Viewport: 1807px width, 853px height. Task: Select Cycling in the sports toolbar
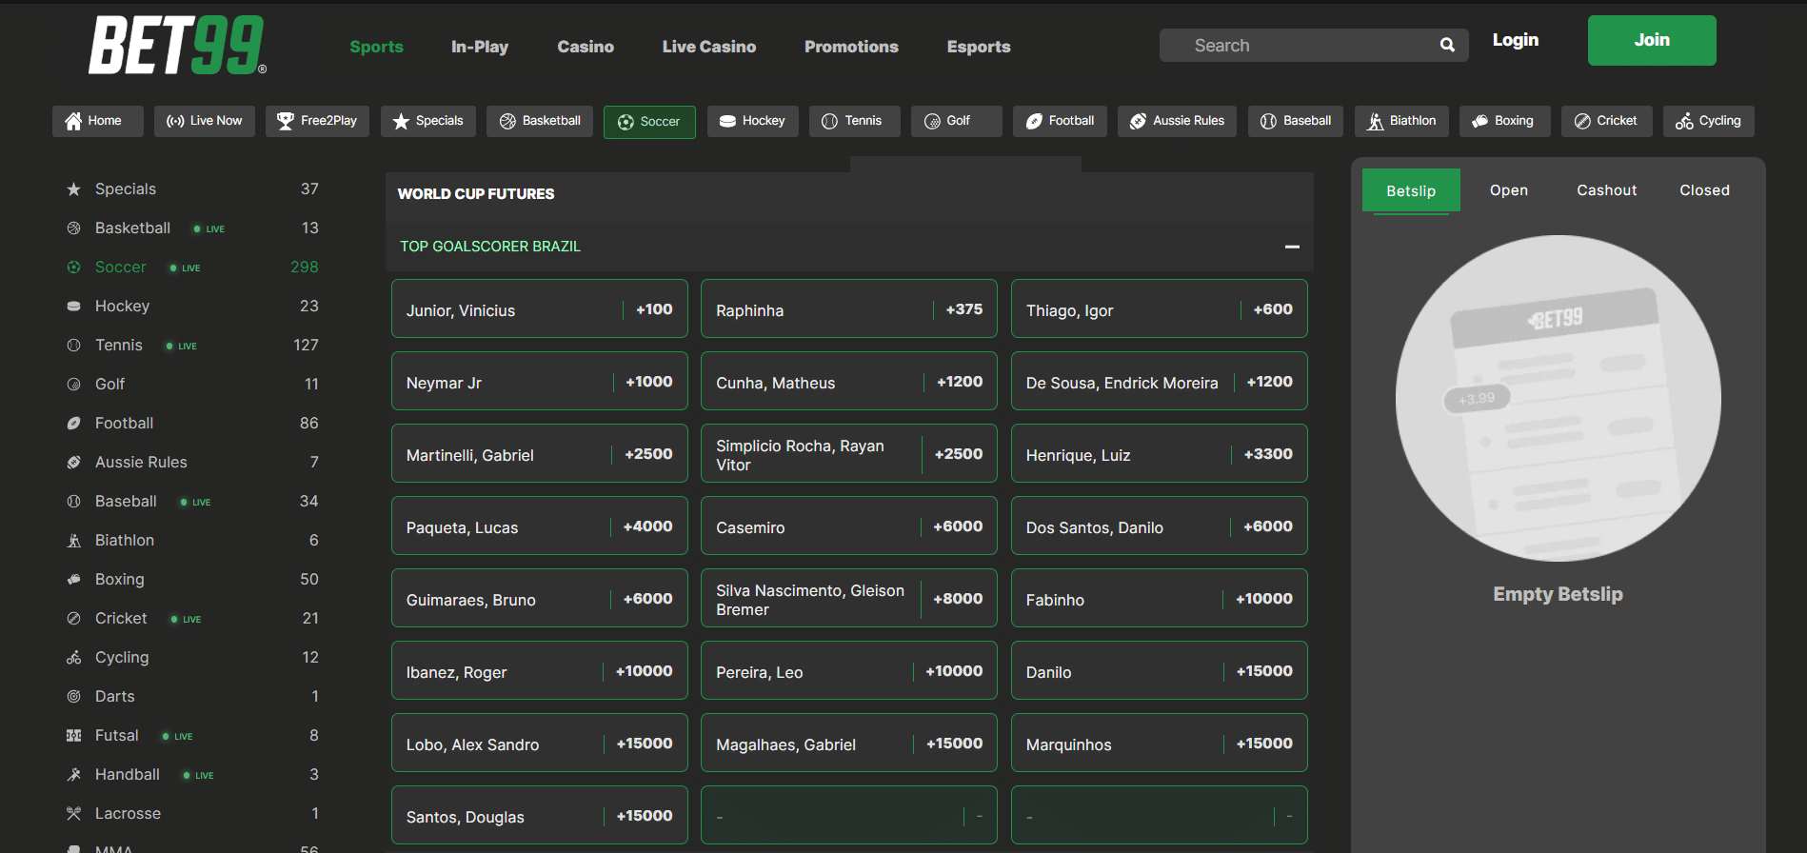[1709, 121]
